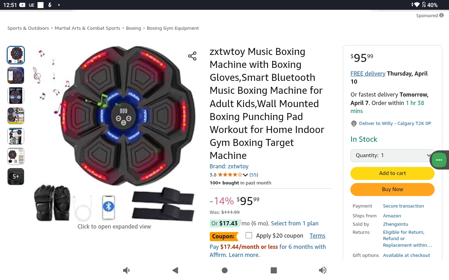449x280 pixels.
Task: Visit the Brand: zxtwtoy store link
Action: pos(229,166)
